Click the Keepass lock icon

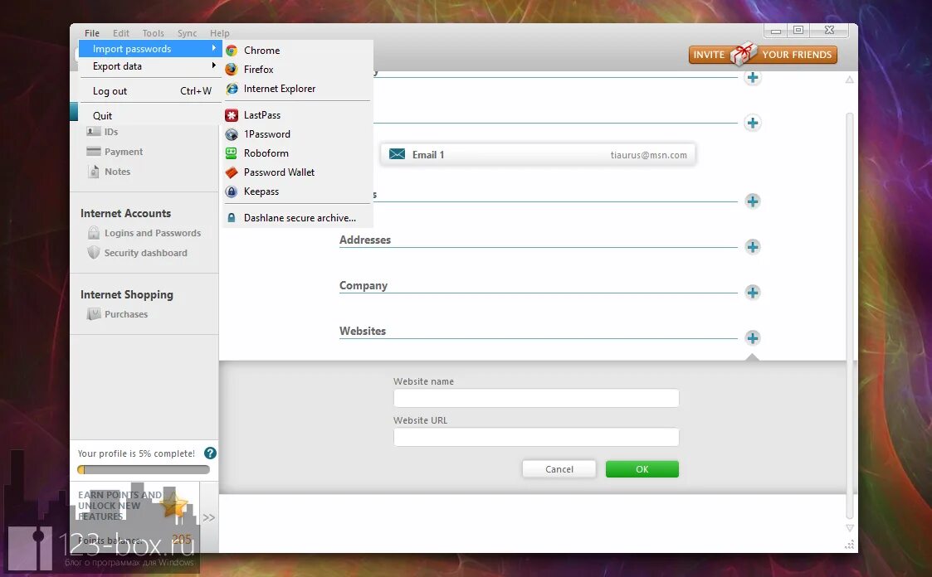pyautogui.click(x=232, y=192)
